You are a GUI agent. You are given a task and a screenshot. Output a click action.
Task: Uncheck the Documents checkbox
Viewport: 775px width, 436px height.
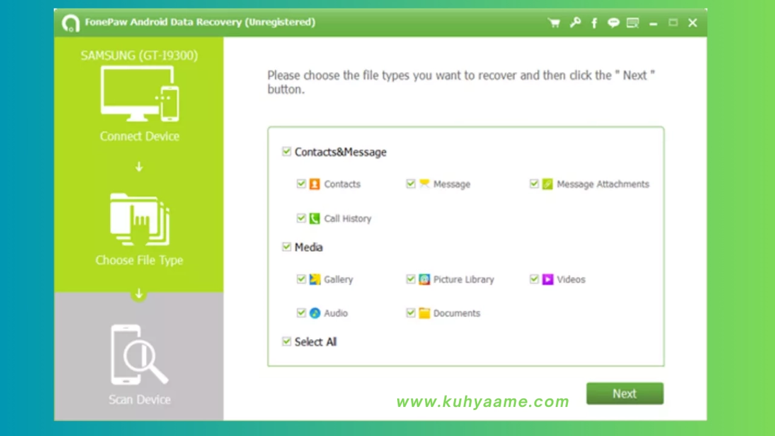click(x=411, y=312)
